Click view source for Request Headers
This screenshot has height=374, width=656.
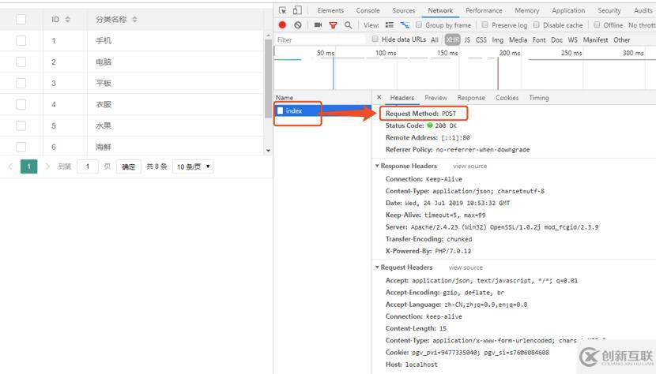click(x=466, y=267)
